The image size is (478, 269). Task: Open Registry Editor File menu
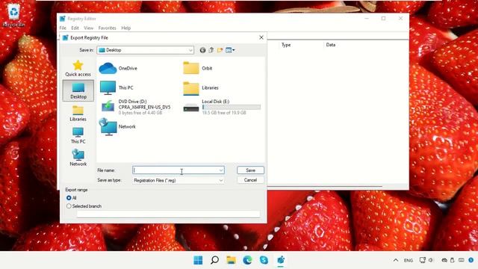coord(63,28)
